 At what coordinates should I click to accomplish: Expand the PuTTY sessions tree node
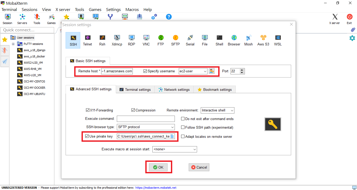pos(13,44)
